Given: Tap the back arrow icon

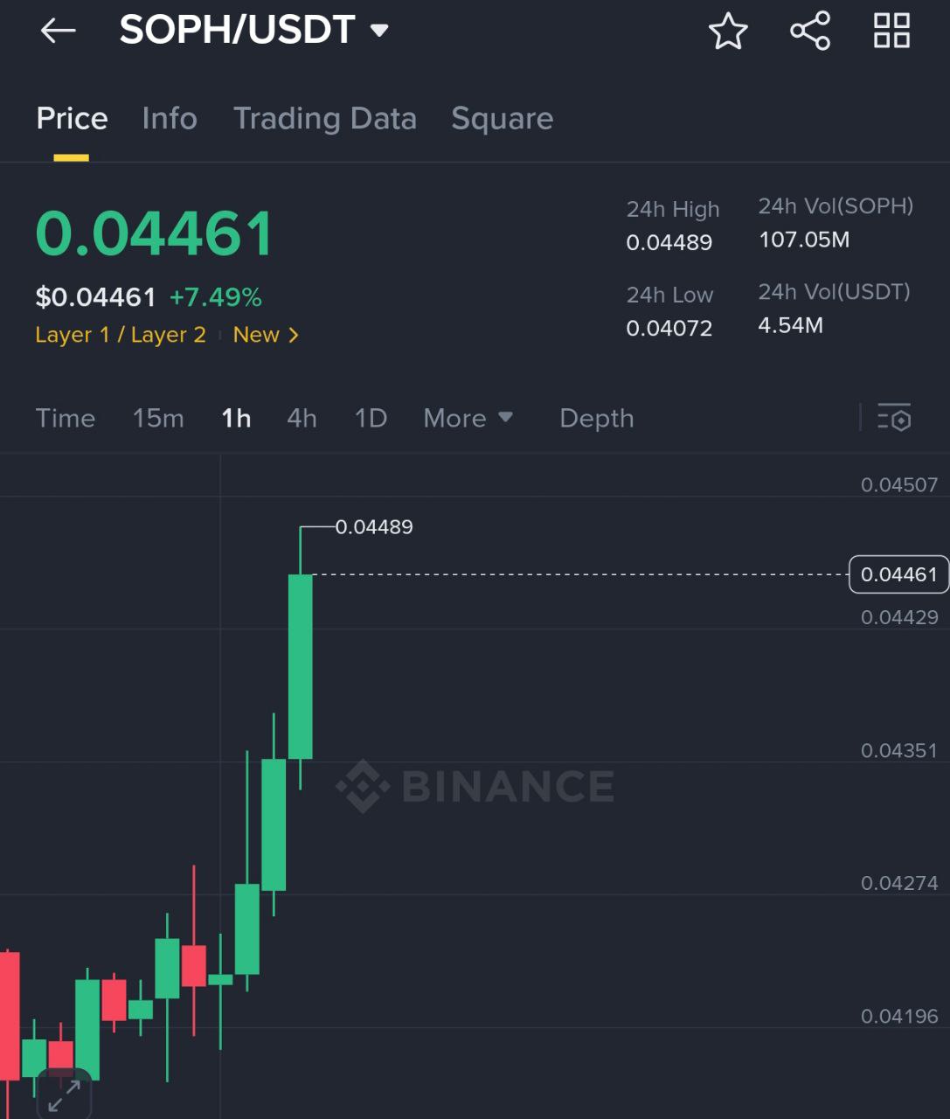Looking at the screenshot, I should point(59,31).
